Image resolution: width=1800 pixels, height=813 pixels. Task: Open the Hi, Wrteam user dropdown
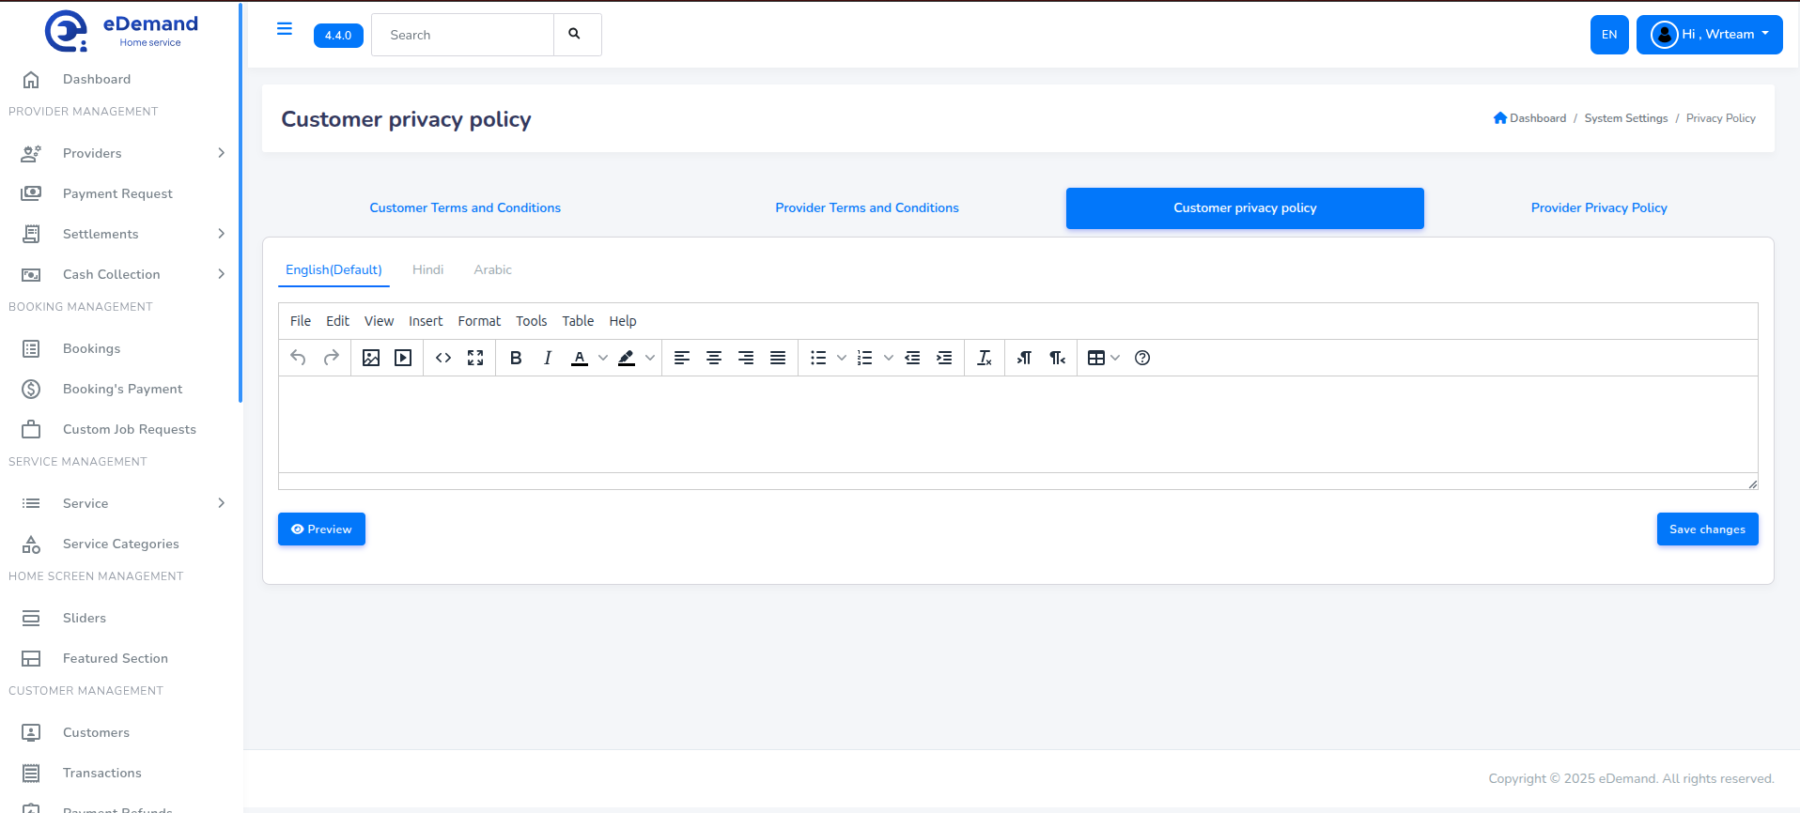tap(1709, 35)
